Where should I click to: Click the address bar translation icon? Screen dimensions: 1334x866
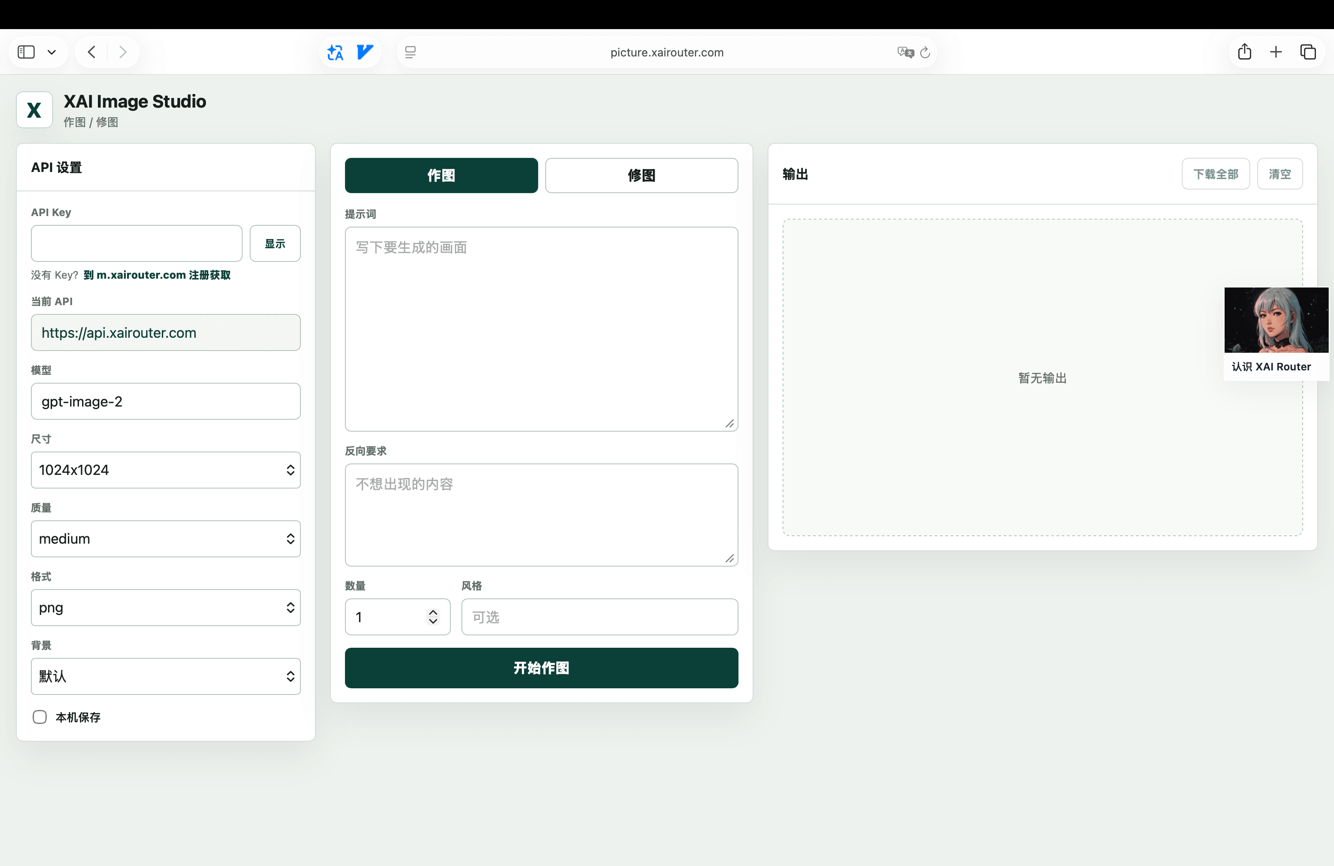905,52
